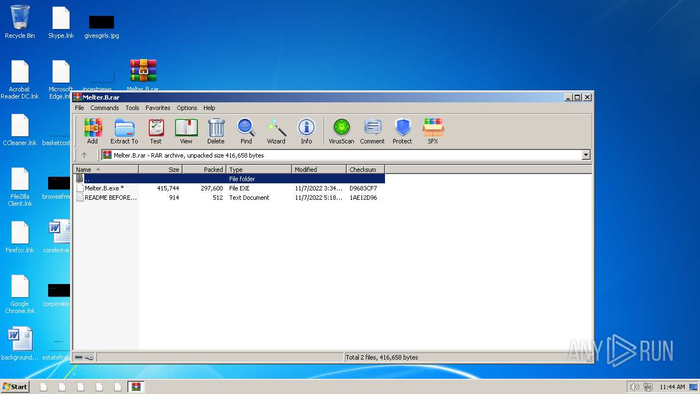Select Melter.B.rar desktop archive icon
Image resolution: width=700 pixels, height=394 pixels.
(x=143, y=75)
